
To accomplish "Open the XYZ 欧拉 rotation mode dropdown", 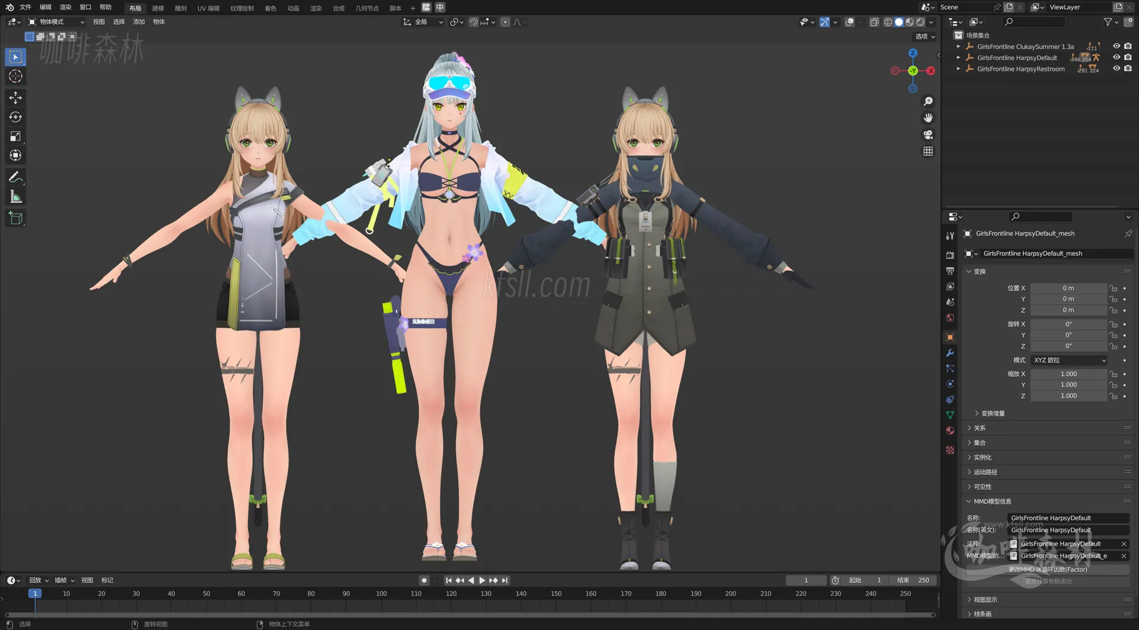I will [x=1068, y=360].
